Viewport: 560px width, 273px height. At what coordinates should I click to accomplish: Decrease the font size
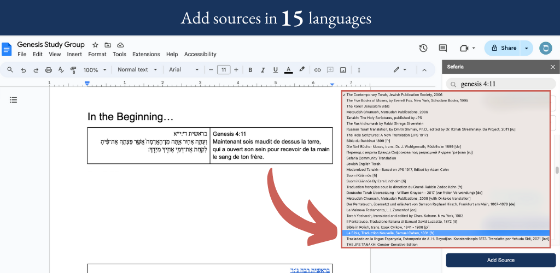pyautogui.click(x=211, y=70)
